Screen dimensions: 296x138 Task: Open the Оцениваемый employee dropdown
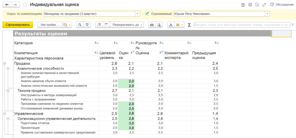click(x=267, y=14)
